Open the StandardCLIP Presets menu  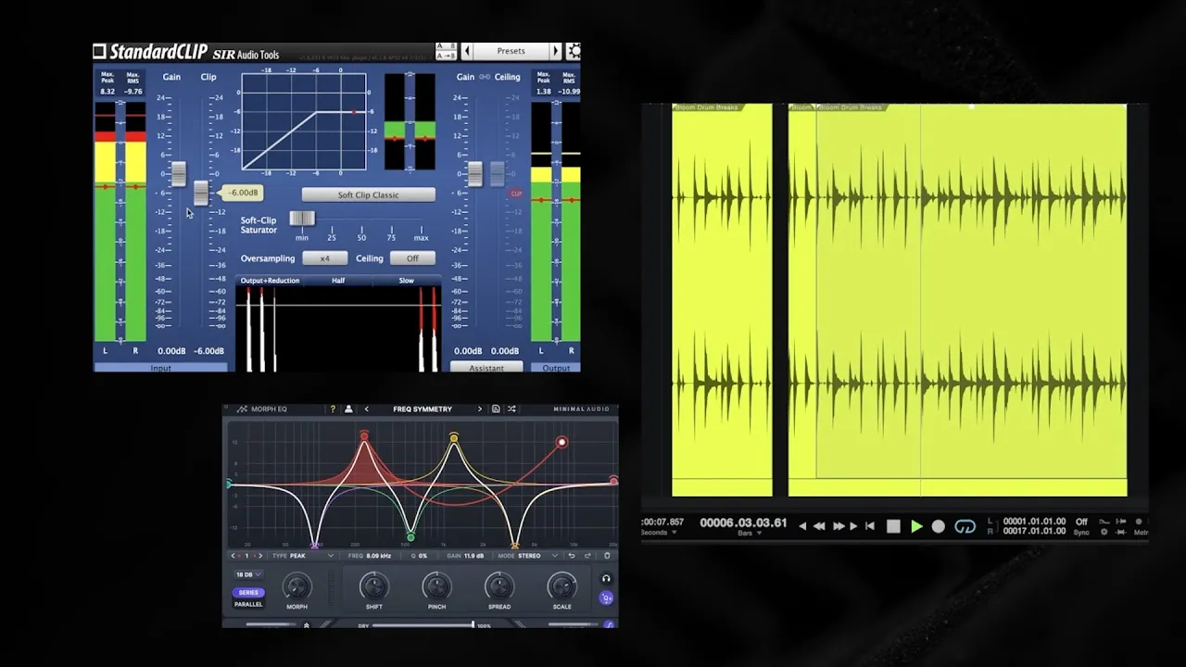coord(511,51)
